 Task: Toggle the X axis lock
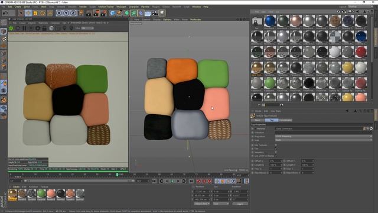click(59, 13)
